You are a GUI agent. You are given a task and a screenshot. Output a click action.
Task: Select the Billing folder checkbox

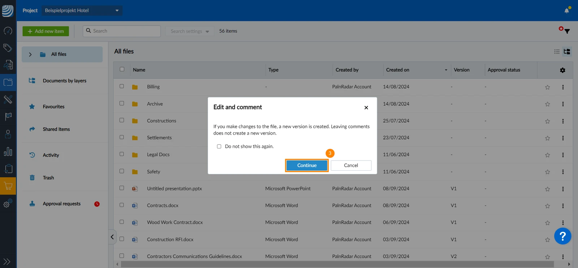tap(122, 86)
